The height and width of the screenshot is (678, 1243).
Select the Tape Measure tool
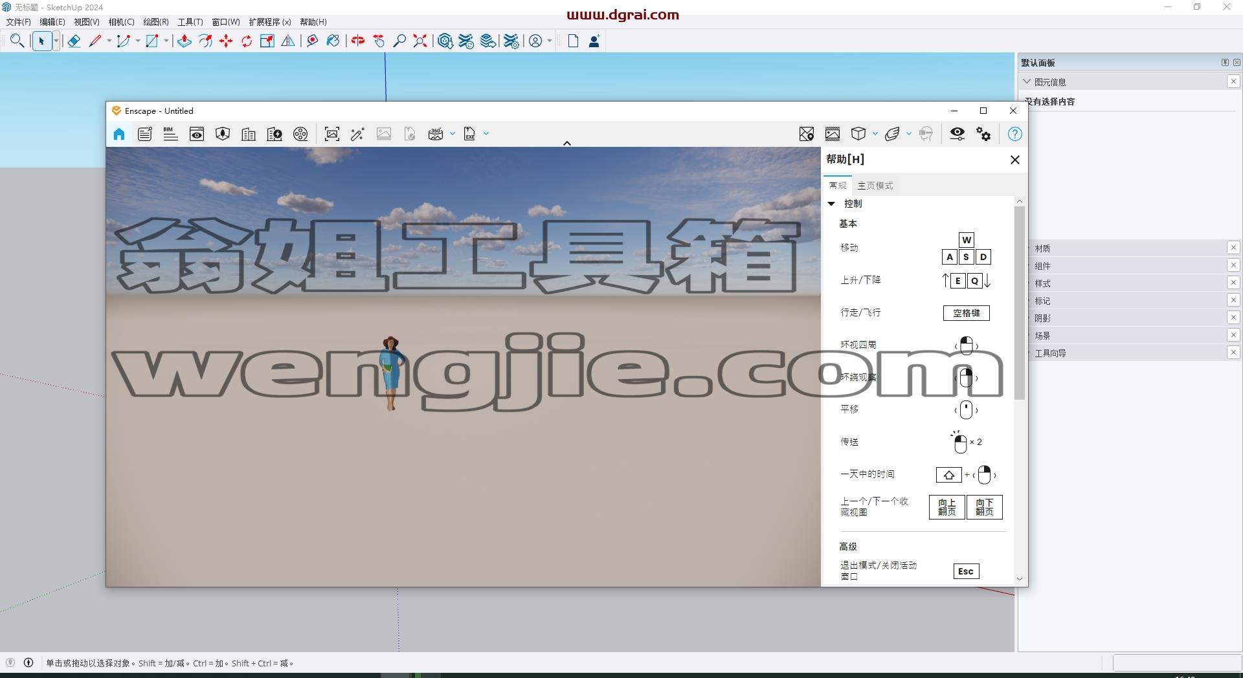(313, 41)
